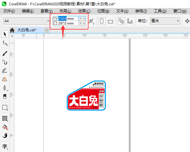Open the units 毫米 dropdown
190x152 pixels.
click(178, 21)
